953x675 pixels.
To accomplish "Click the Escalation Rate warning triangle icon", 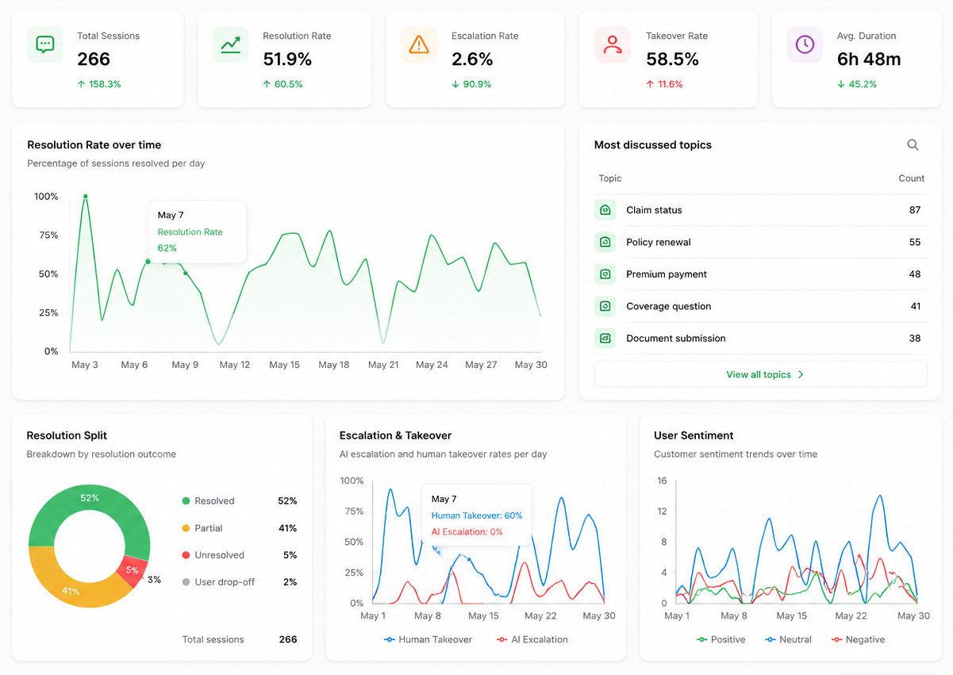I will (x=419, y=44).
